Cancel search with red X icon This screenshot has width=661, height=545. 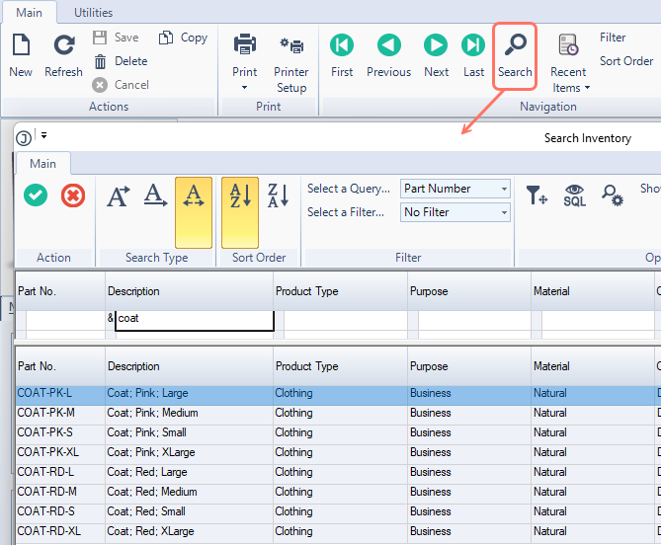(73, 195)
